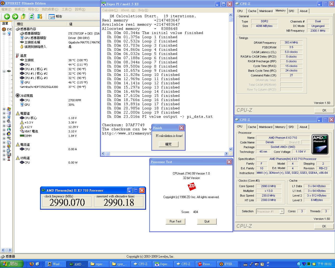Image resolution: width=335 pixels, height=268 pixels.
Task: Expand the Windows flag node in EVEREST tree
Action: point(4,109)
